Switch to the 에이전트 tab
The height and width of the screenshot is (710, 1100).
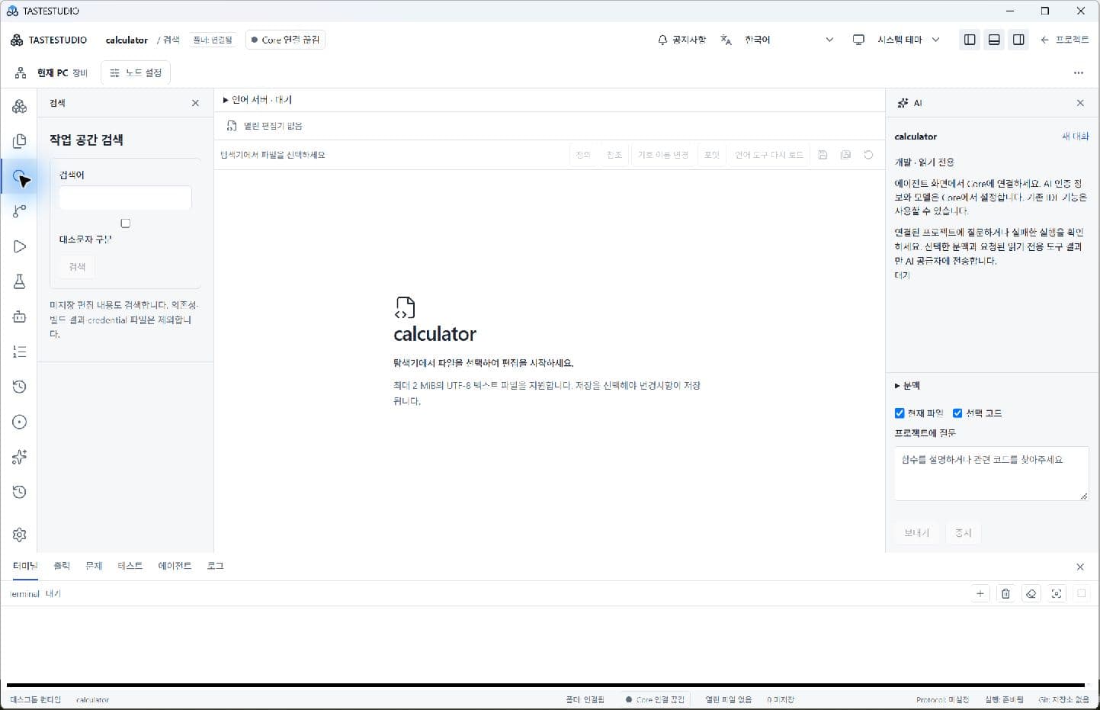(x=175, y=566)
